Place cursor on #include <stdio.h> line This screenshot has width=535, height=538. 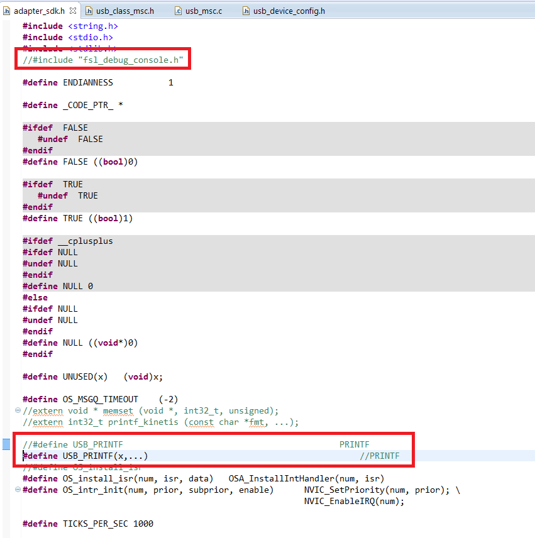[x=68, y=38]
